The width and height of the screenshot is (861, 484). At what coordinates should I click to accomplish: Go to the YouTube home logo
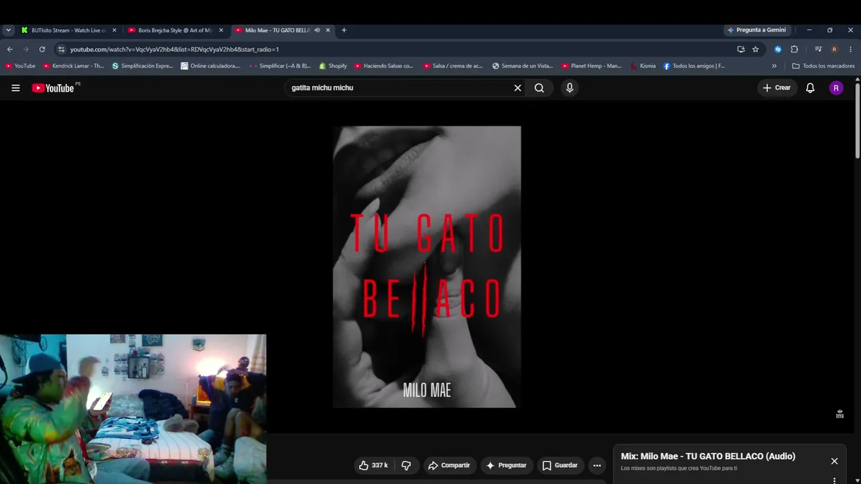click(x=53, y=88)
